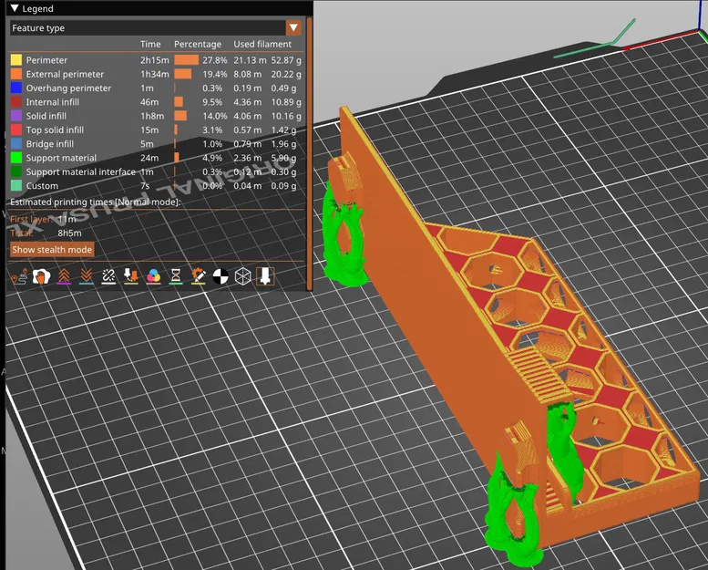Image resolution: width=708 pixels, height=570 pixels.
Task: Click the Estimated printing times heading
Action: pos(96,202)
